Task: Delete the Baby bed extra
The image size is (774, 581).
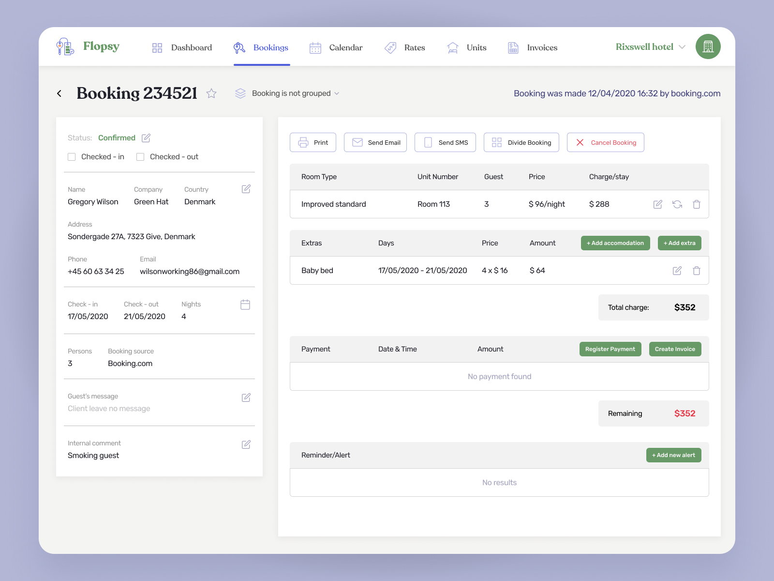Action: pos(697,271)
